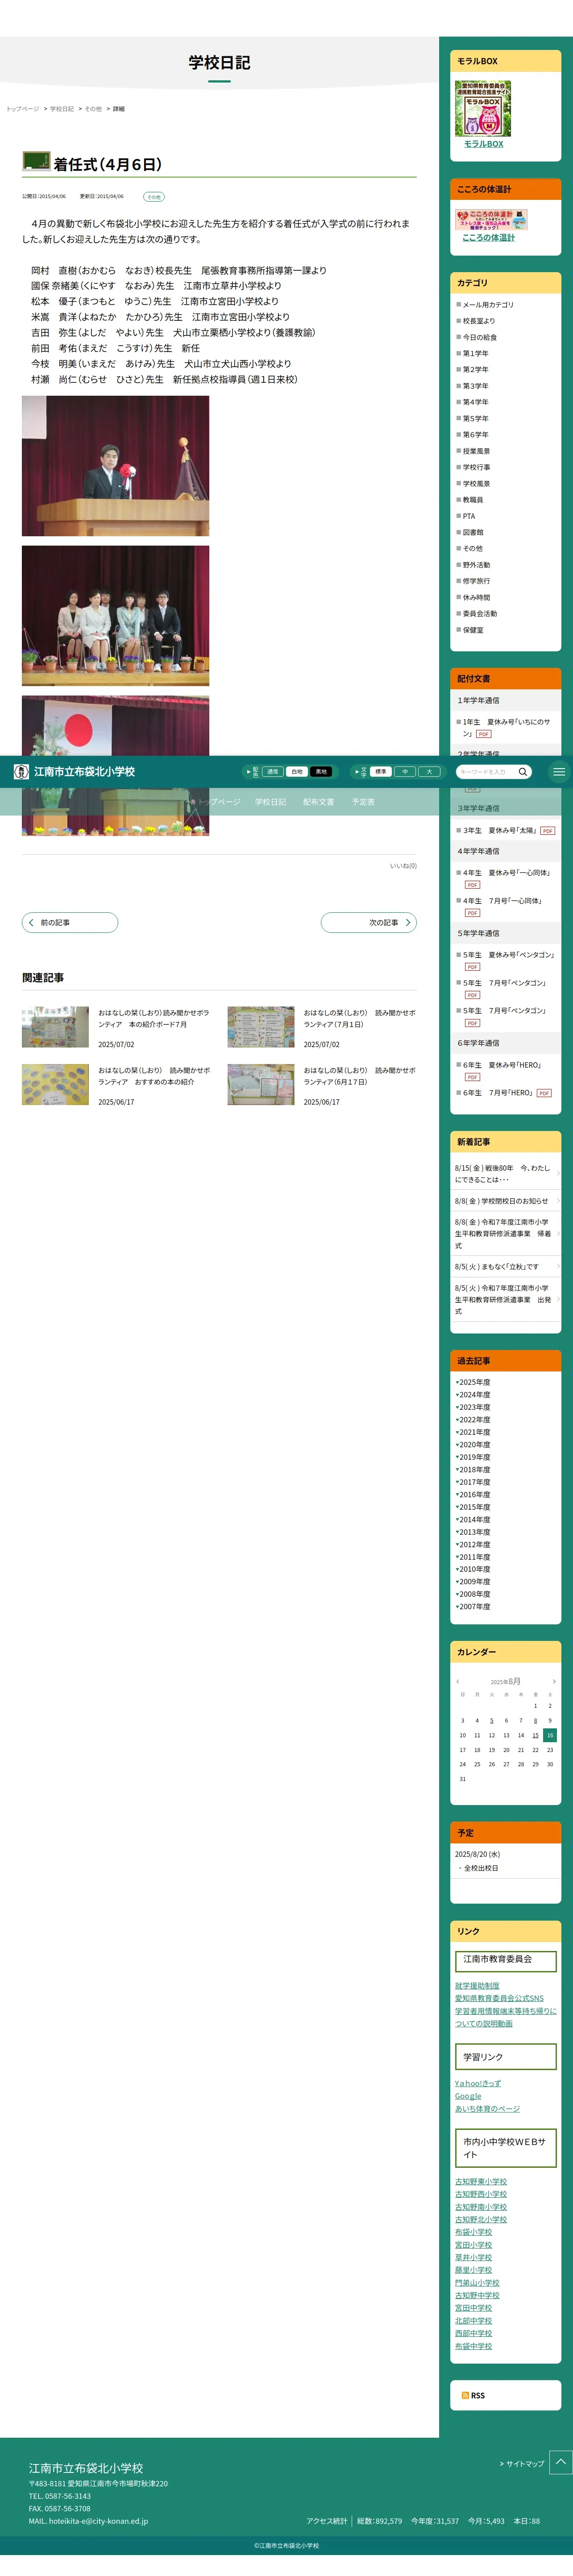Image resolution: width=573 pixels, height=2576 pixels.
Task: Click the school crest logo icon
Action: [21, 772]
